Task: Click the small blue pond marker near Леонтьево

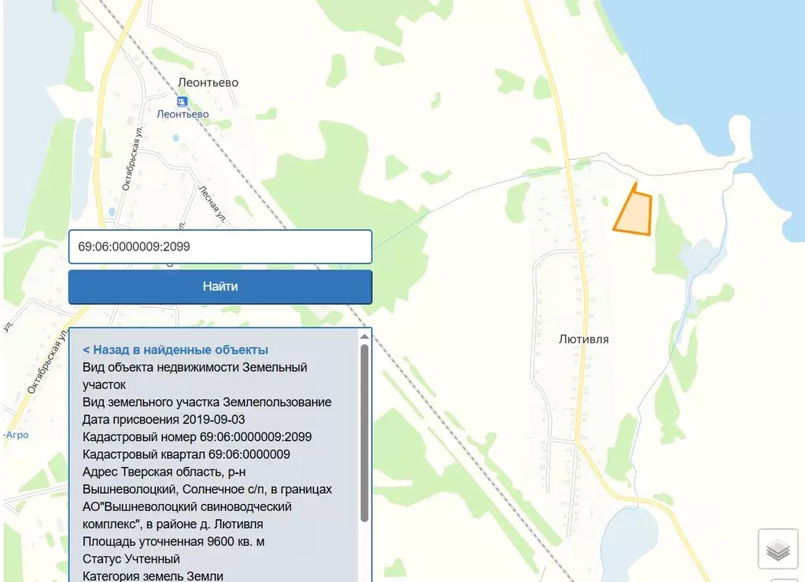Action: pos(175,138)
